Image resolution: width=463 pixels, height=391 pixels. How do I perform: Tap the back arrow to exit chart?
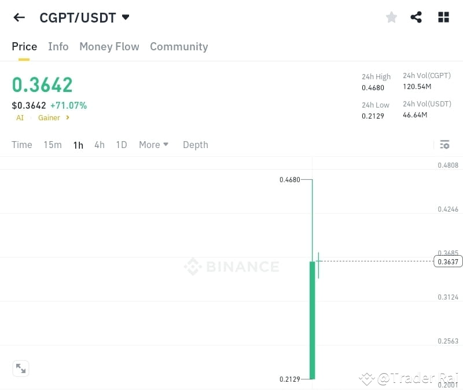click(x=19, y=17)
